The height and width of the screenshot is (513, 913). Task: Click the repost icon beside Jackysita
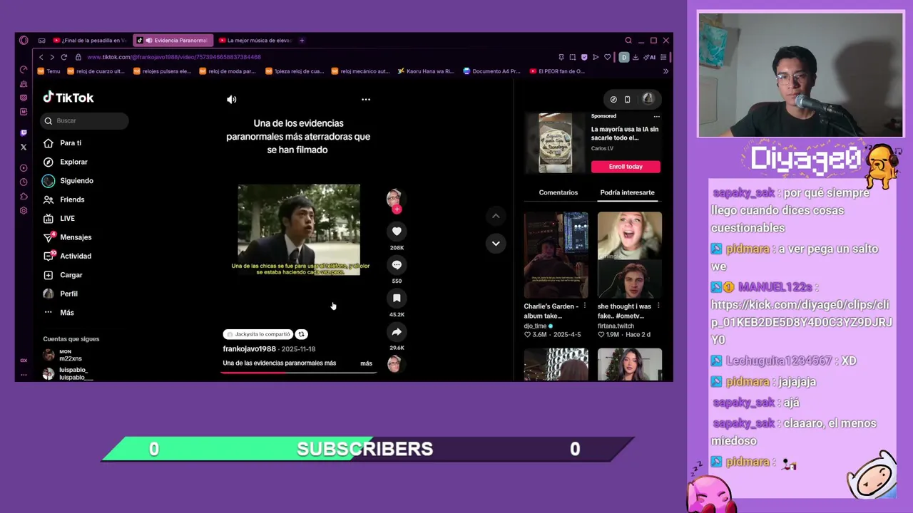[x=302, y=334]
